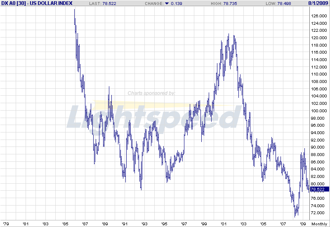Viewport: 330px width, 227px height.
Task: Click the '83 year label on time axis
Action: 45,224
